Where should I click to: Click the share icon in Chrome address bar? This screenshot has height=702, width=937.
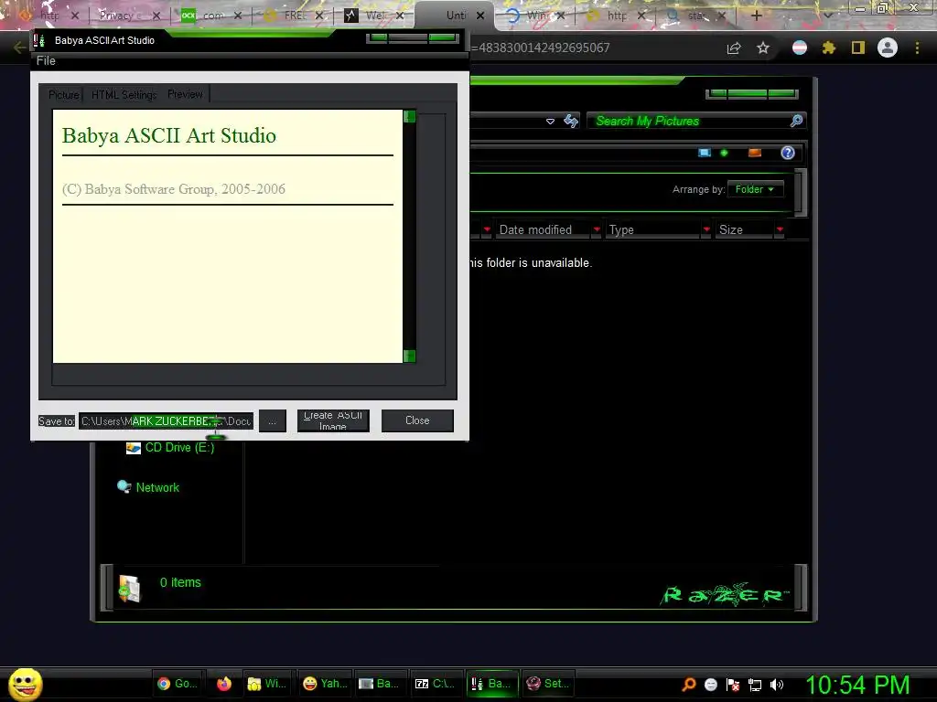click(734, 48)
